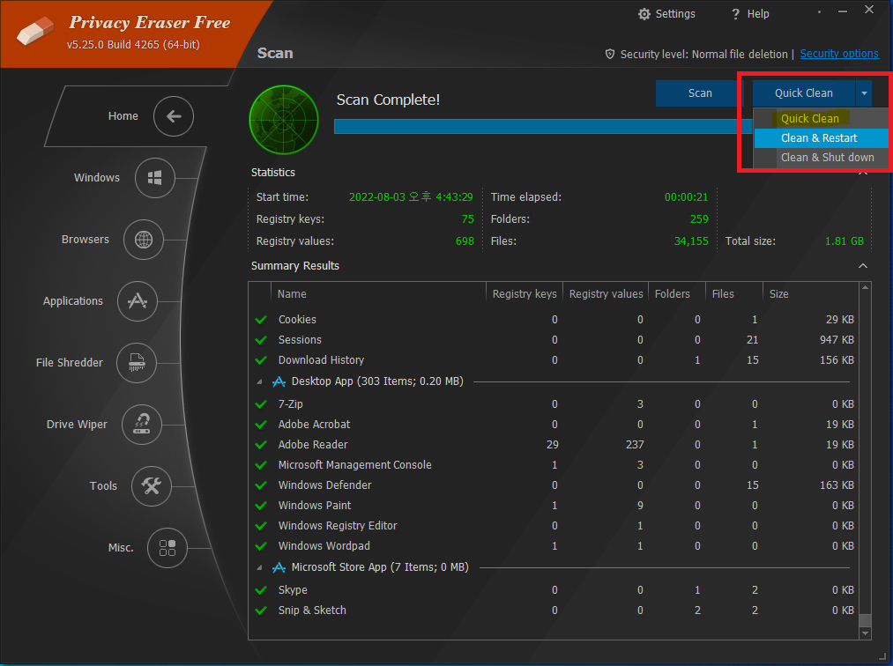Open the Tools wrench icon
Viewport: 893px width, 666px height.
pos(152,486)
